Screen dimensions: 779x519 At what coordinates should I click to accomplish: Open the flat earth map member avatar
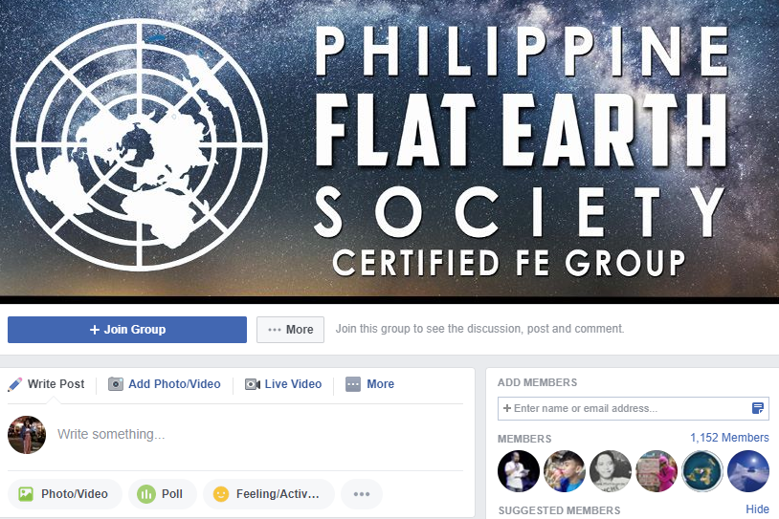coord(702,471)
